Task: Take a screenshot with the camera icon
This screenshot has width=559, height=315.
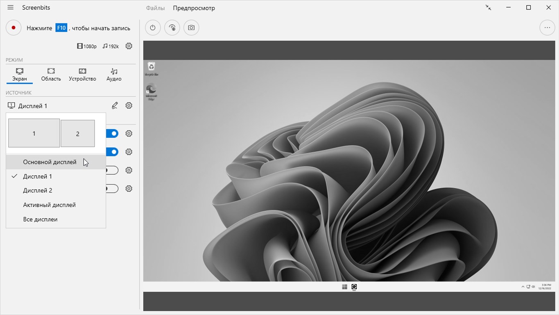Action: pyautogui.click(x=191, y=28)
